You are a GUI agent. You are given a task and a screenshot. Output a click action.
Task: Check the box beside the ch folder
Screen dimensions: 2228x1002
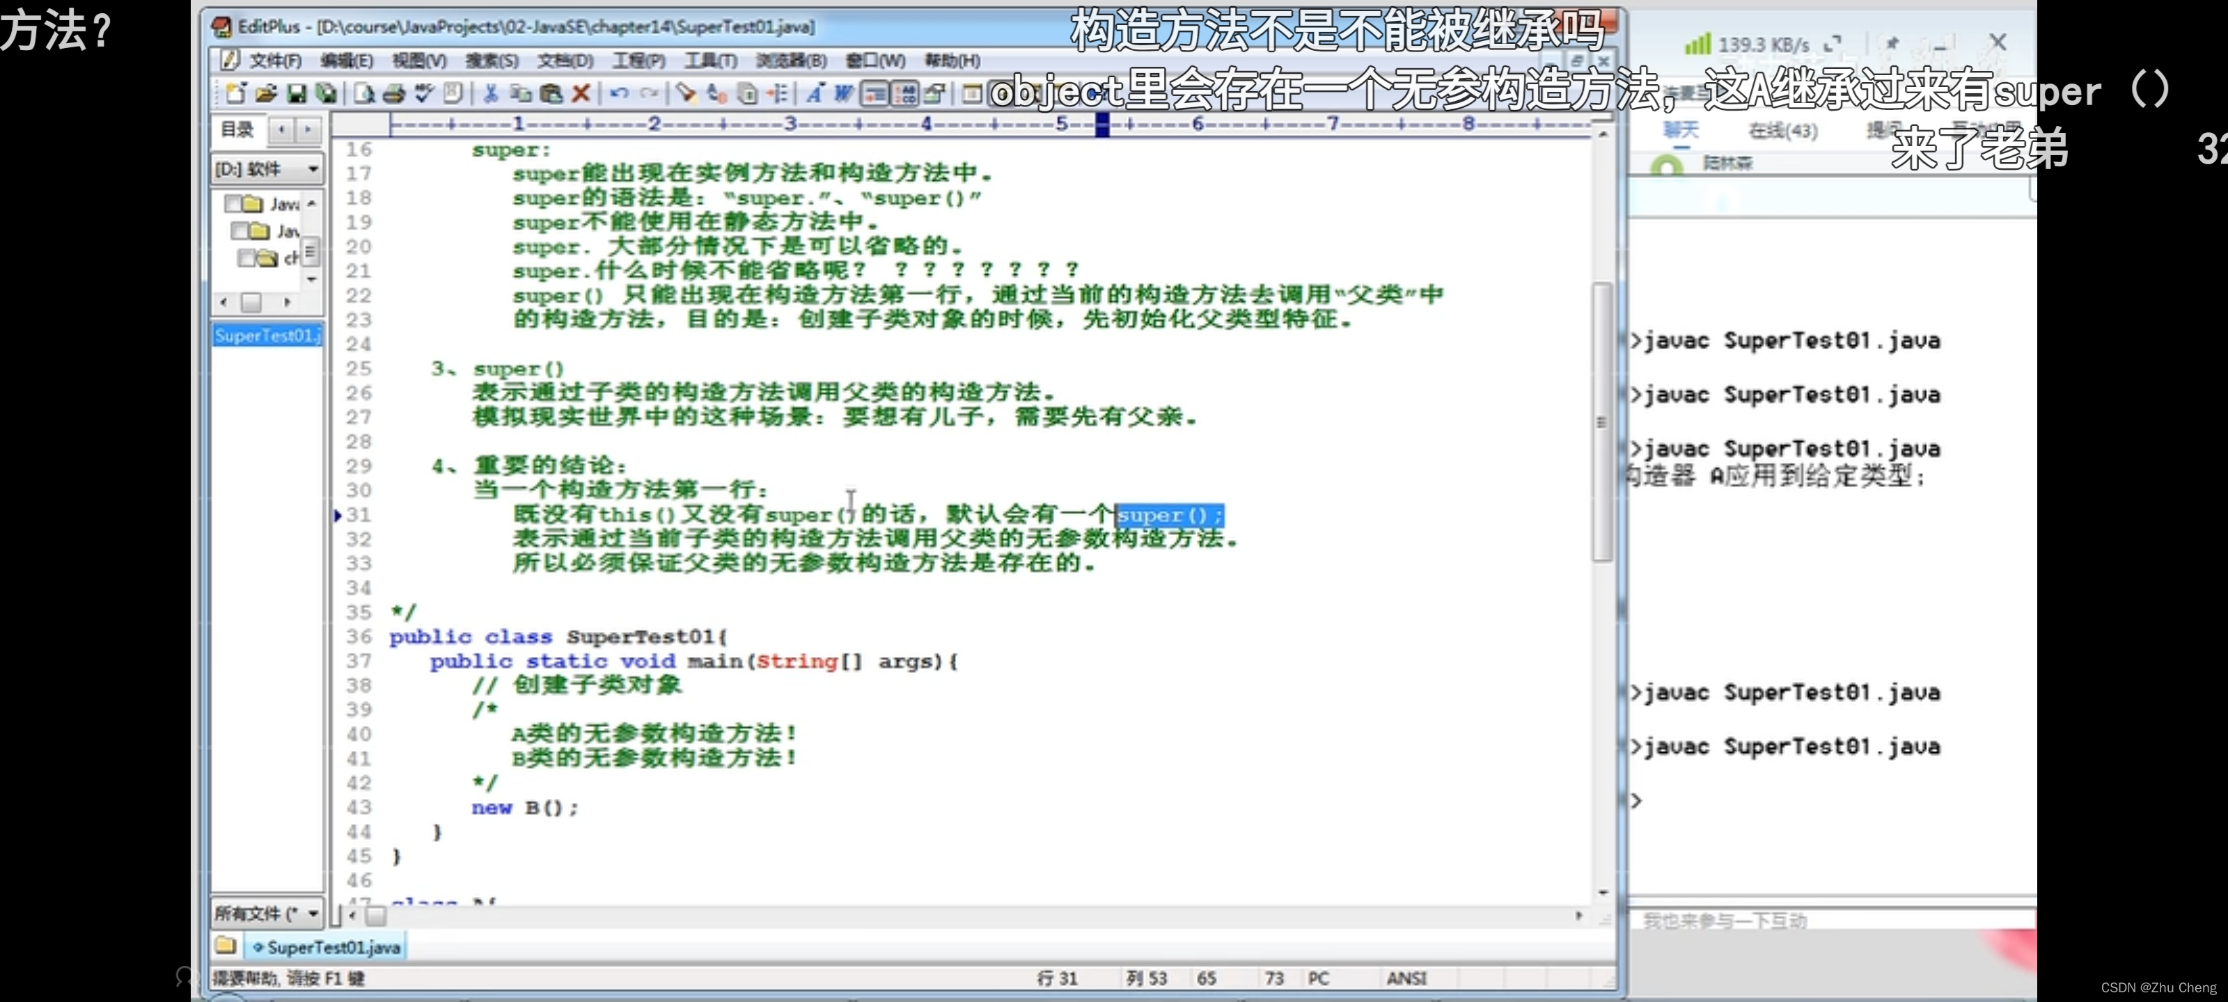click(246, 257)
